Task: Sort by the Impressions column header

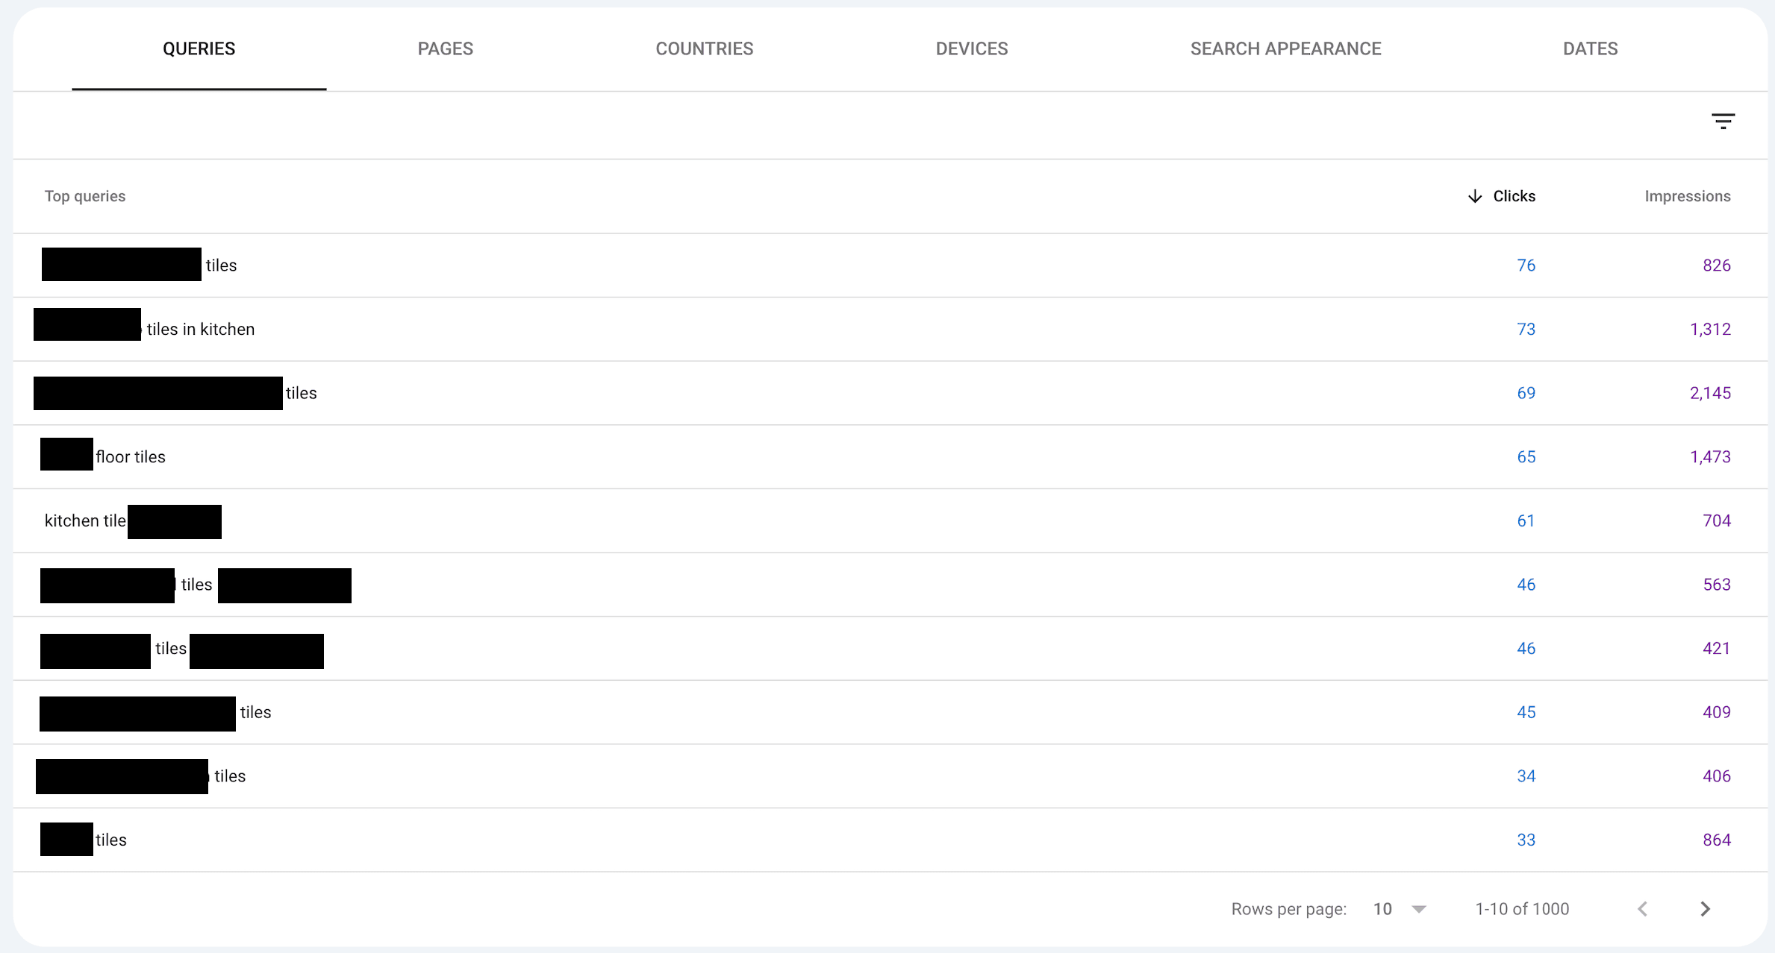Action: (x=1688, y=196)
